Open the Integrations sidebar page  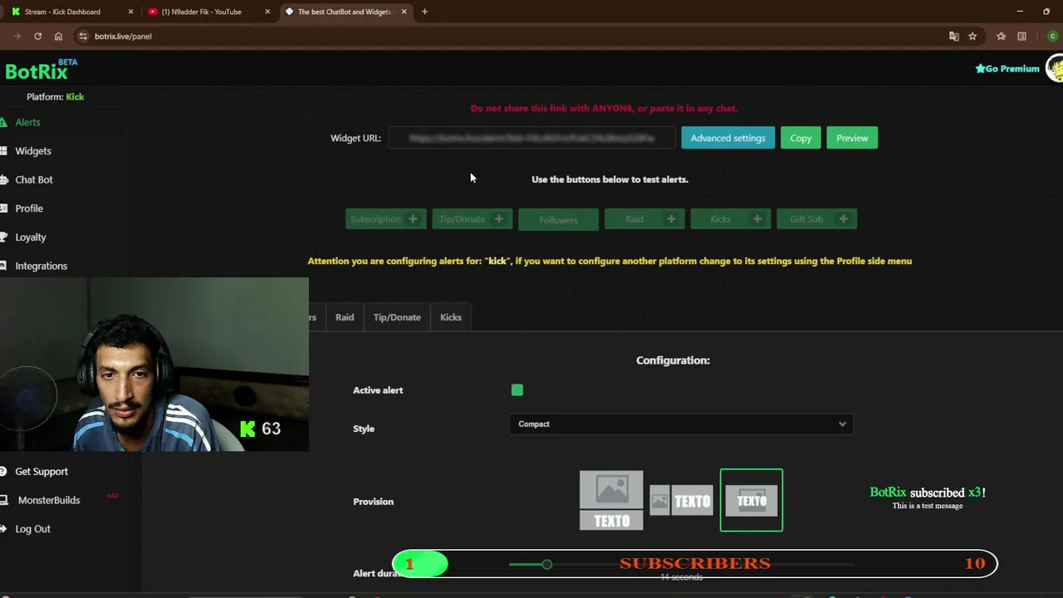point(42,266)
